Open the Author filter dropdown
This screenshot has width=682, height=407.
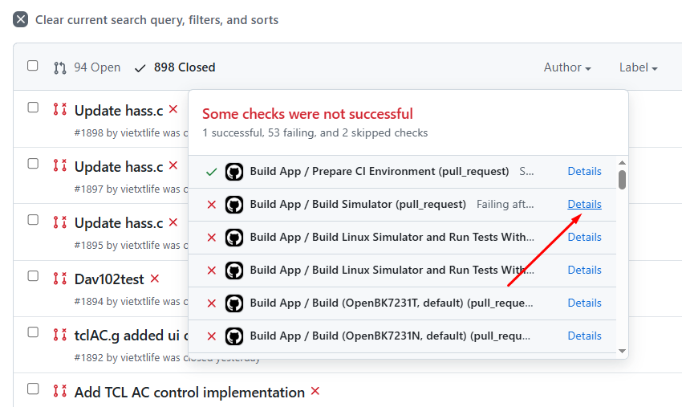(567, 67)
